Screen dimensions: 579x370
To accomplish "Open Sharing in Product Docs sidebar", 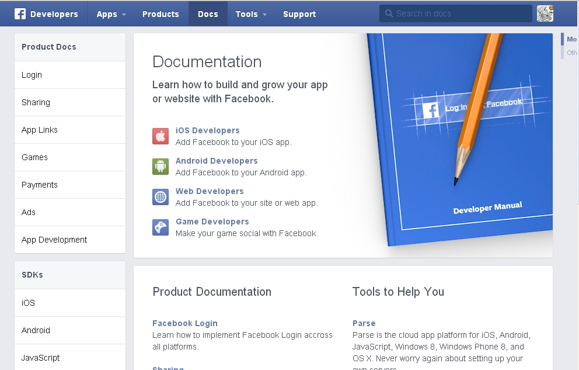I will point(70,102).
